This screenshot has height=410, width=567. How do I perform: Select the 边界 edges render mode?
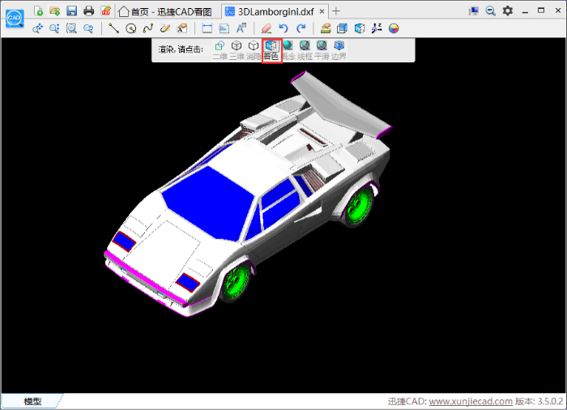pos(339,50)
